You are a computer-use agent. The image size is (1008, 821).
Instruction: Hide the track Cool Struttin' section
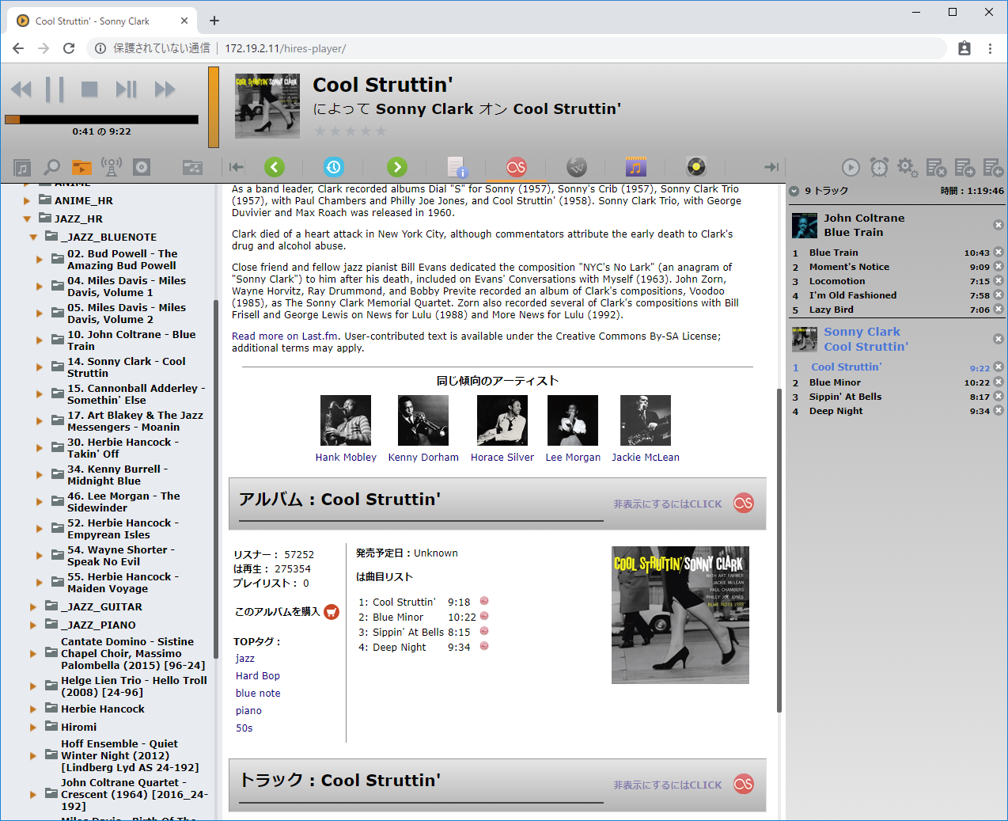pyautogui.click(x=668, y=785)
